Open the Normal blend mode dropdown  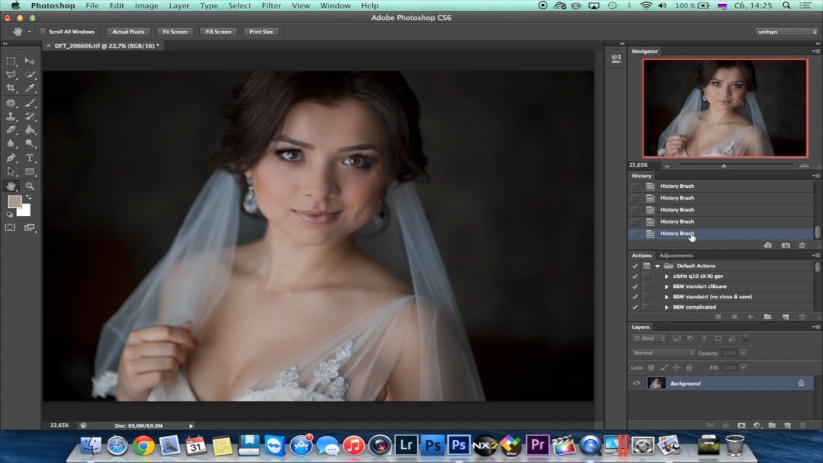(663, 353)
